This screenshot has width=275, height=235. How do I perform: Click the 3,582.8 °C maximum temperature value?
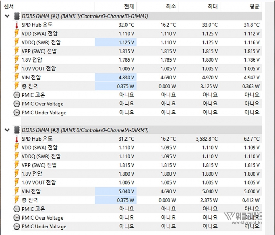point(205,139)
